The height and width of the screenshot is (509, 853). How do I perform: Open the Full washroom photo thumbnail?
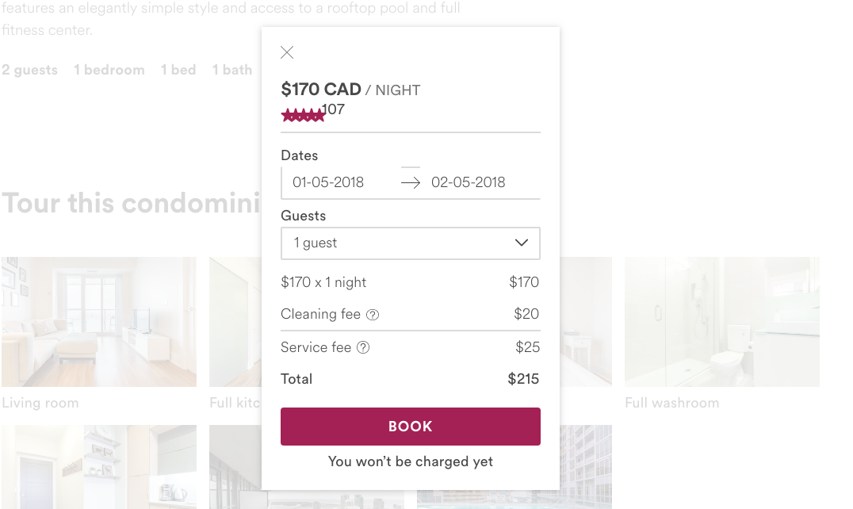click(721, 321)
